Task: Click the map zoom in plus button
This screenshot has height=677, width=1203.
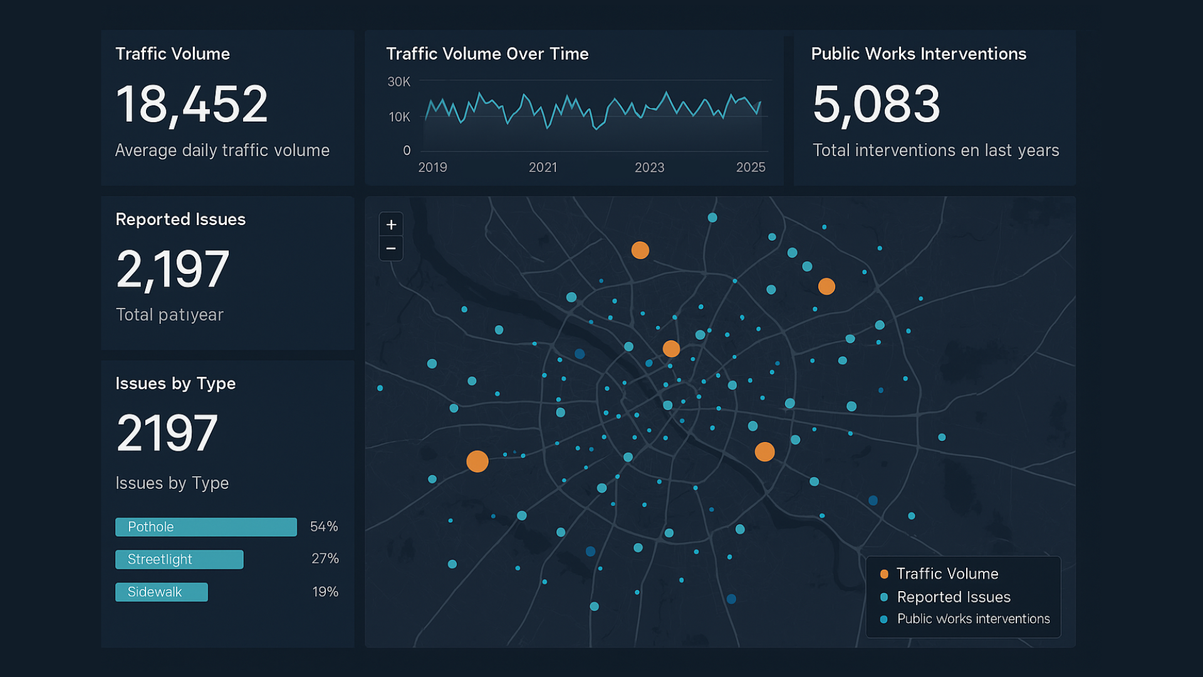Action: click(391, 224)
